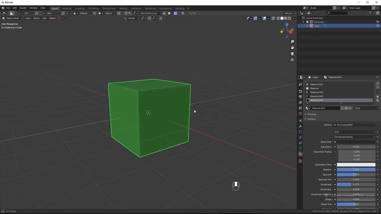Move material slot down arrow
Screen dimensions: 381x214
click(377, 100)
